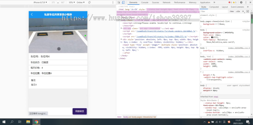Click the 车位位置:车位位置4 row
The width and height of the screenshot is (253, 125).
[x=58, y=73]
